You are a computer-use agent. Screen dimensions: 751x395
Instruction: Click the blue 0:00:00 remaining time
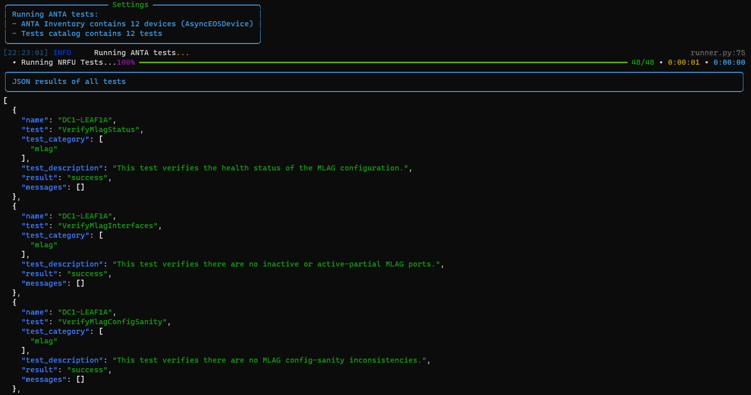729,62
